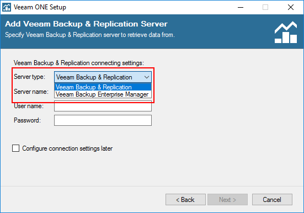Click the greyed-out maximize window icon
This screenshot has height=213, width=304.
(x=265, y=7)
